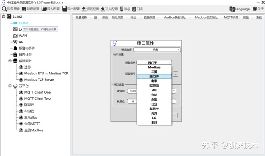Click the 任务计划 clipboard check icon
This screenshot has height=156, width=265.
tap(15, 54)
